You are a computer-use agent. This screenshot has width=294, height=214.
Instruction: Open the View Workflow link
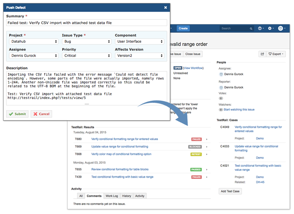(x=193, y=68)
